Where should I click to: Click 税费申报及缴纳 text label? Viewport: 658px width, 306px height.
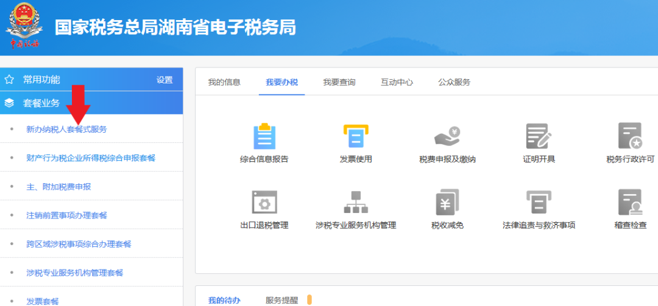coord(447,159)
